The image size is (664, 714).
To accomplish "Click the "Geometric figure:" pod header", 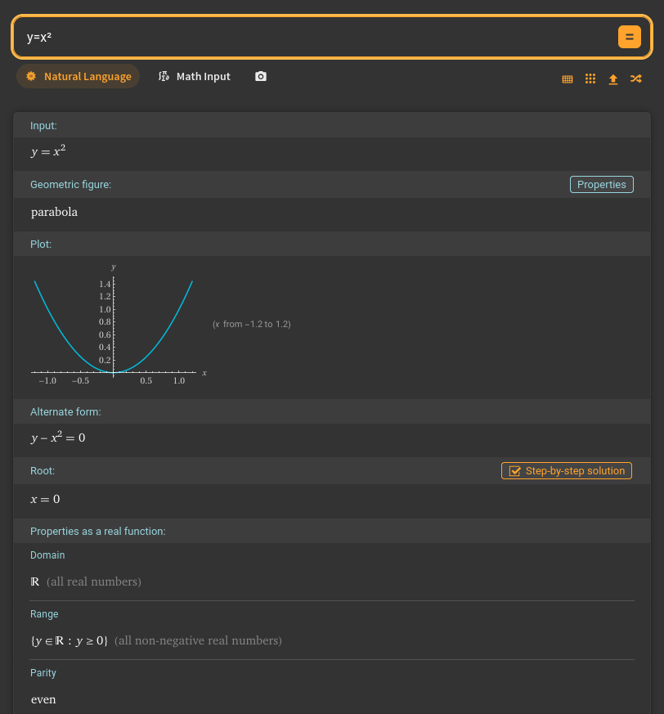I will click(x=70, y=184).
